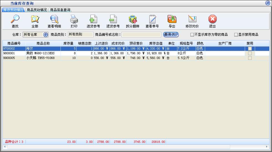This screenshot has height=152, width=272.
Task: Switch to 商品变动情况 tab
Action: tap(37, 10)
